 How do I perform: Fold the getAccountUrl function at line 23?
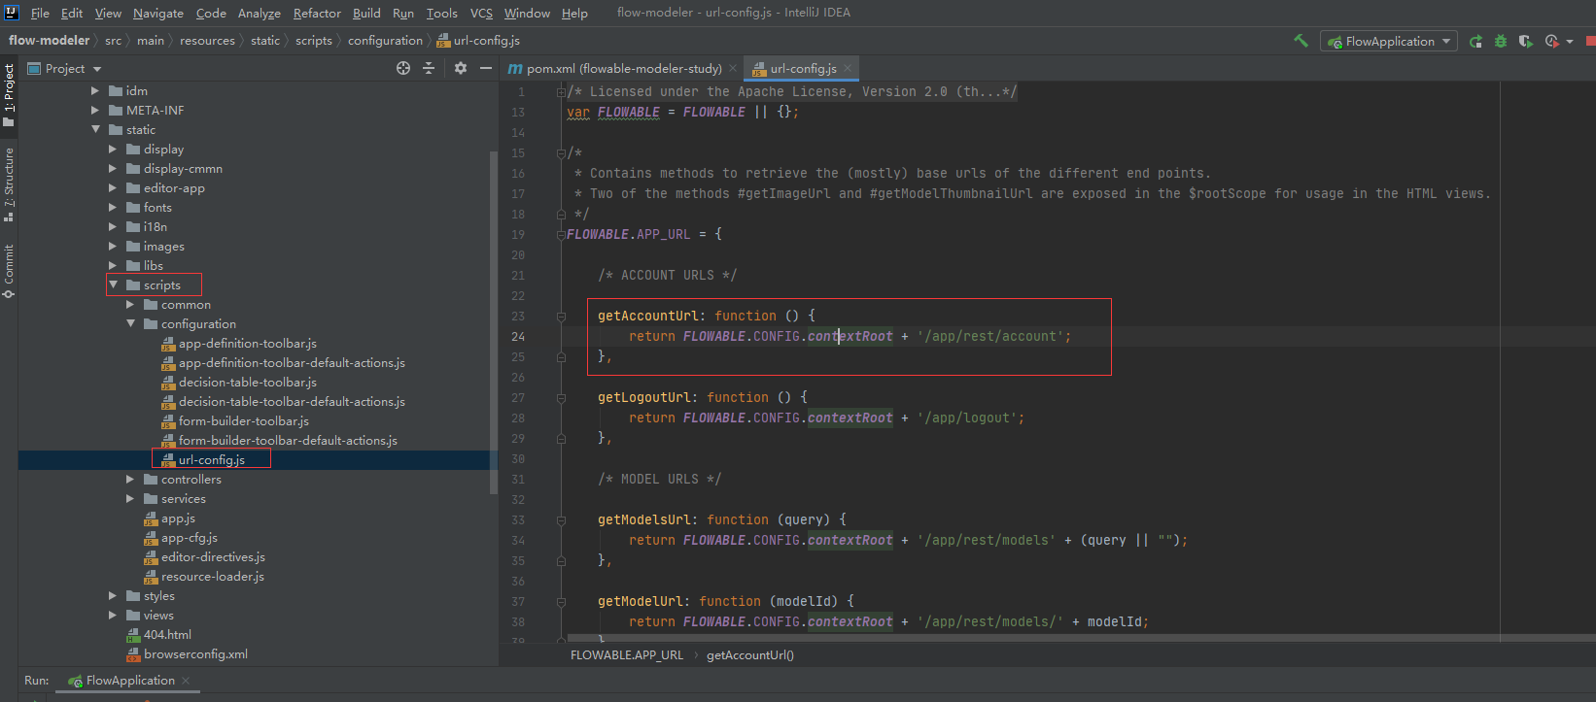561,316
